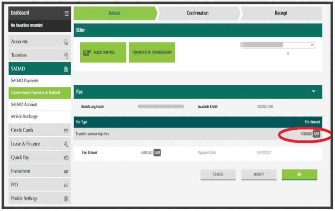Select Government Payment & Refund

coord(35,93)
